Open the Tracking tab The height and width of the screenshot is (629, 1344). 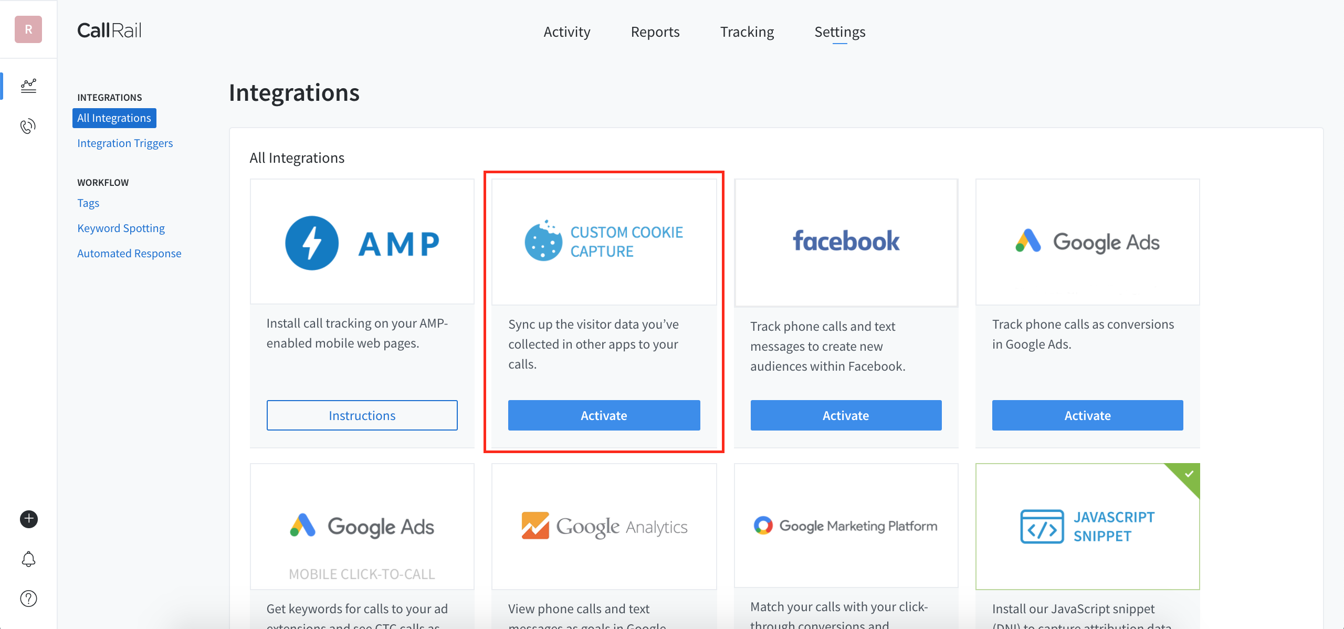coord(747,32)
